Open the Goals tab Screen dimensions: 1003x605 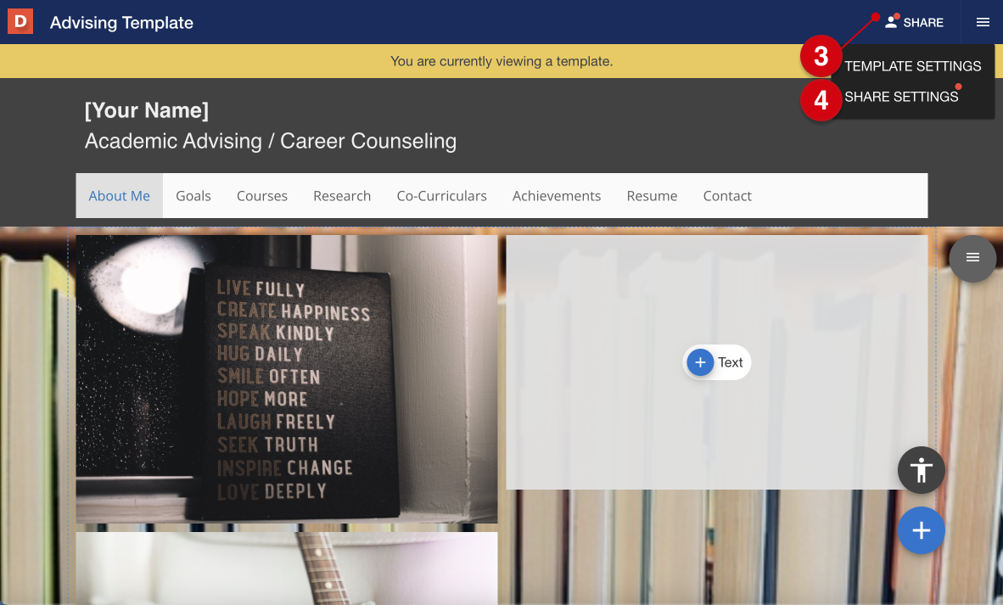193,196
